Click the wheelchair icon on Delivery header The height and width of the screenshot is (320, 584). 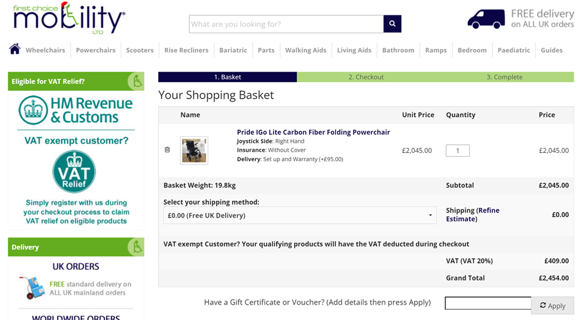click(136, 247)
